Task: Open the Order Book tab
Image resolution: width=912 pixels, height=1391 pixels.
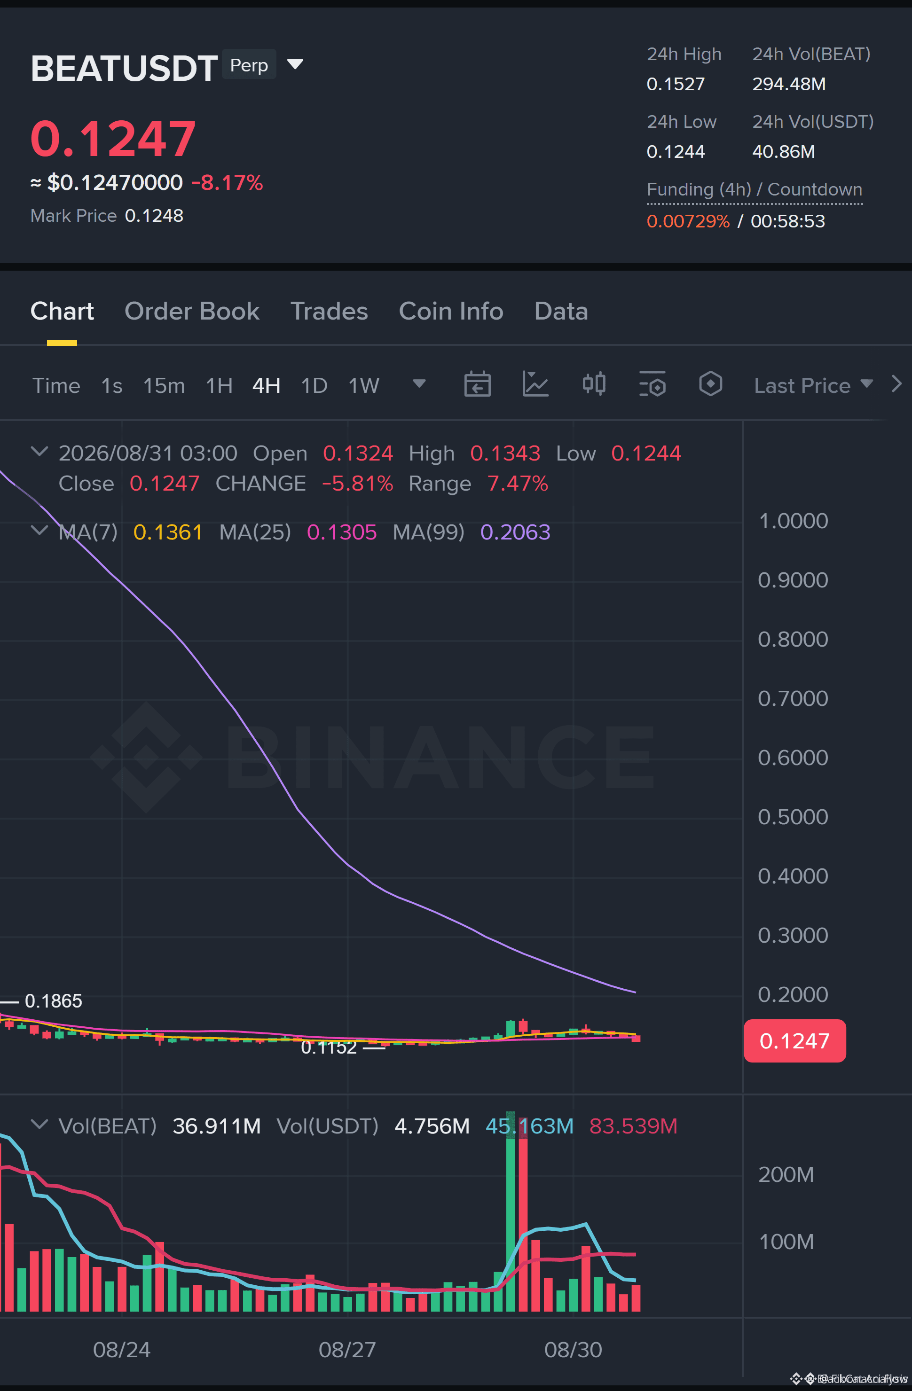Action: pyautogui.click(x=192, y=311)
